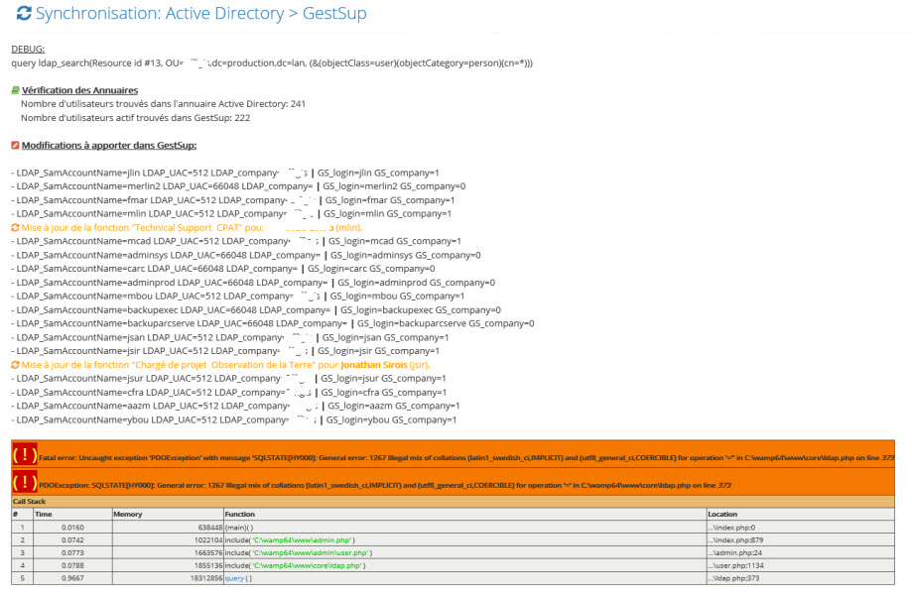Select the DEBUG: label
The width and height of the screenshot is (912, 596).
coord(28,50)
